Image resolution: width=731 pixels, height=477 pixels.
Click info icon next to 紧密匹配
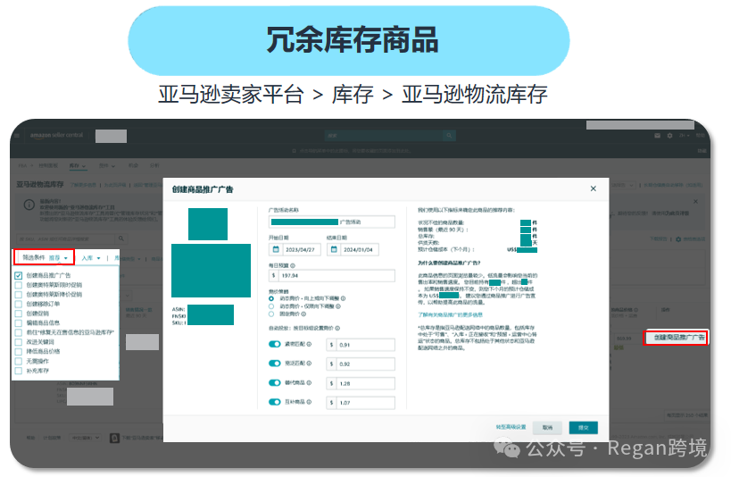tap(309, 344)
